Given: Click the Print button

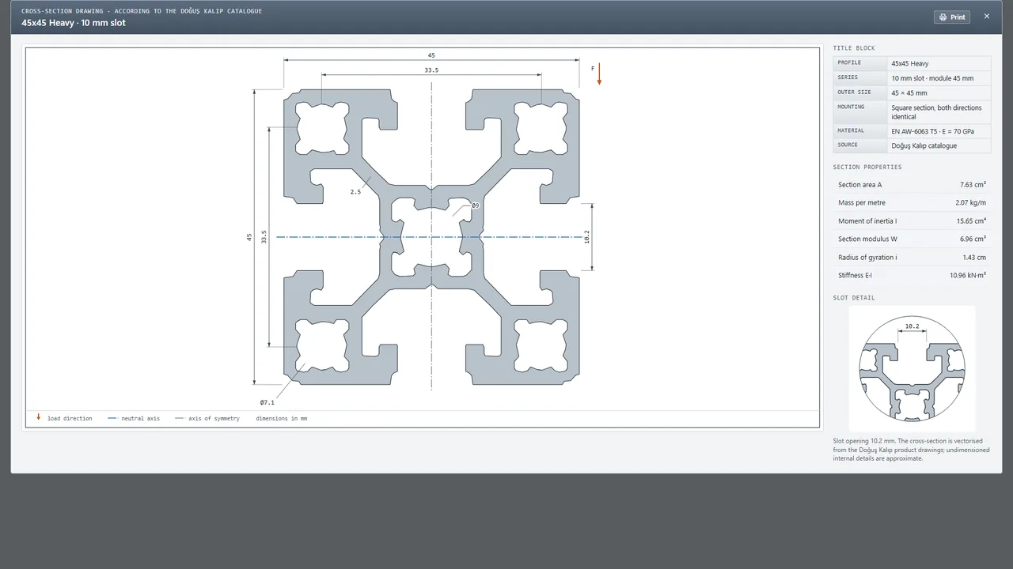Looking at the screenshot, I should tap(952, 17).
